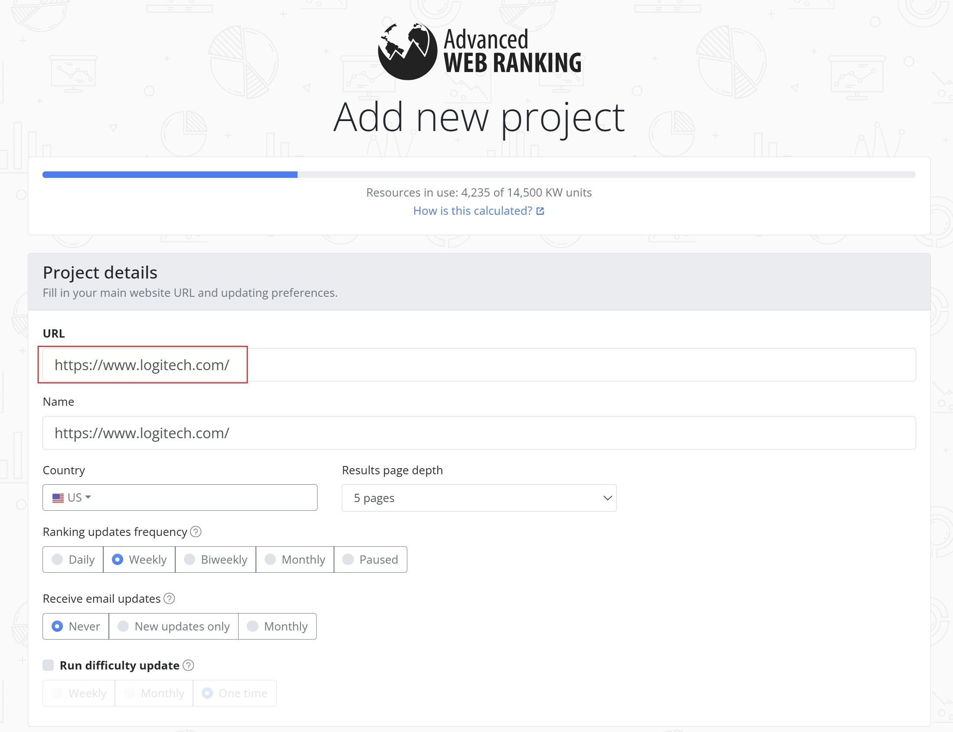Screen dimensions: 953x732
Task: Set ranking updates frequency to Paused
Action: click(371, 559)
